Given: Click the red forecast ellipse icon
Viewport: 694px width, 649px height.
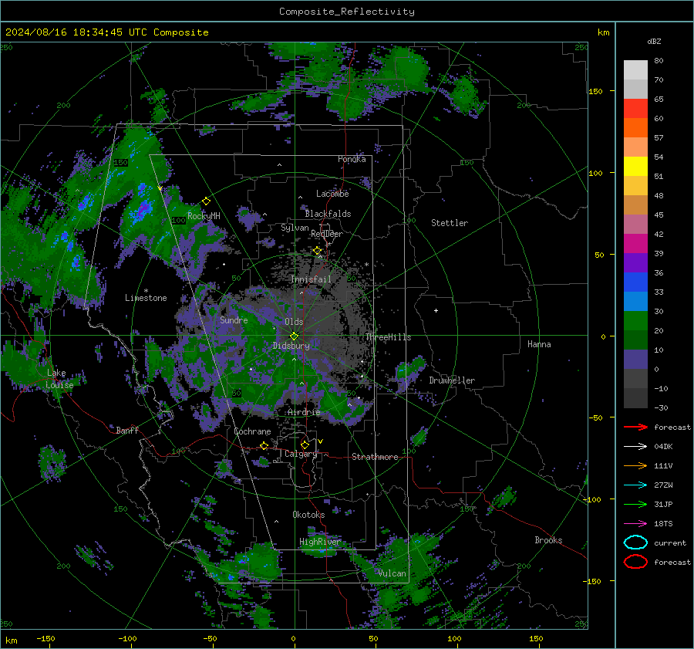Looking at the screenshot, I should 635,562.
